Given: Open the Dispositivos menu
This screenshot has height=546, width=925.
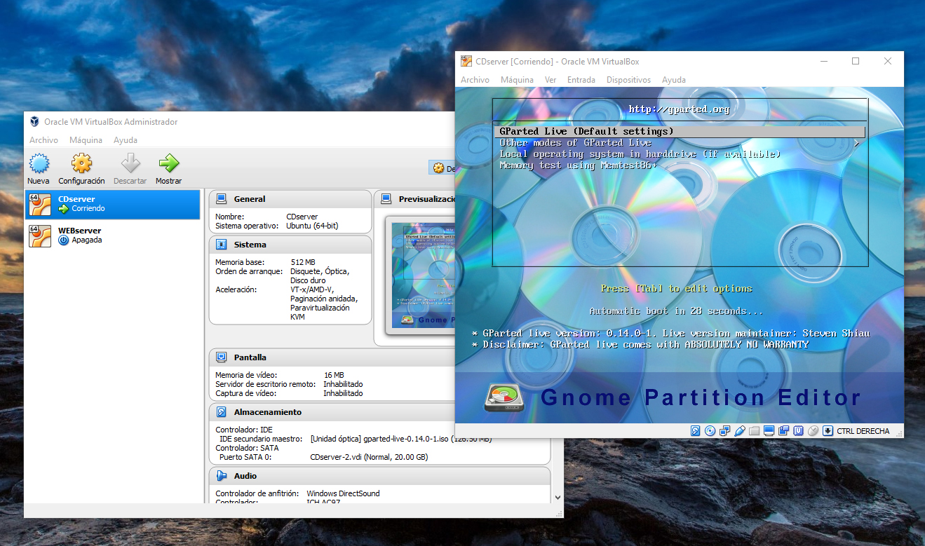Looking at the screenshot, I should coord(628,80).
